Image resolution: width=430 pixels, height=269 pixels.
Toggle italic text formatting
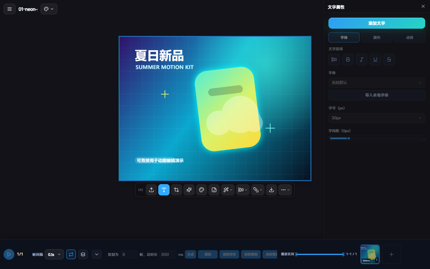click(x=362, y=59)
